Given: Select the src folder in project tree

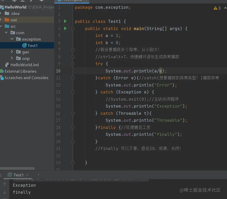Looking at the screenshot, I should [x=13, y=26].
